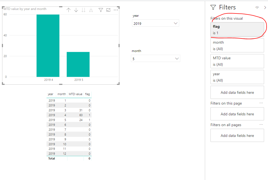Viewport: 268px width, 180px height.
Task: Open Filters on this page options
Action: (261, 103)
